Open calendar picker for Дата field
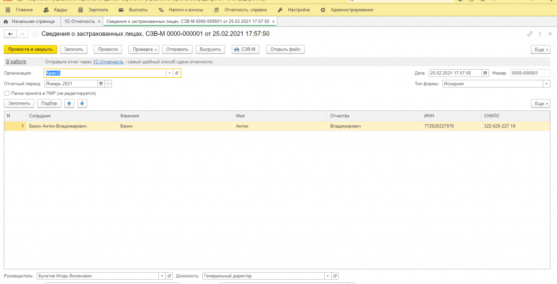Image resolution: width=557 pixels, height=284 pixels. pyautogui.click(x=485, y=73)
